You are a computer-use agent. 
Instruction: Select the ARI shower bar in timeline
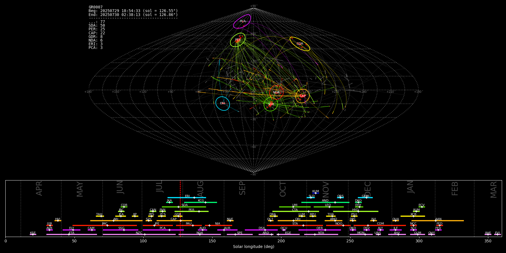(x=116, y=221)
